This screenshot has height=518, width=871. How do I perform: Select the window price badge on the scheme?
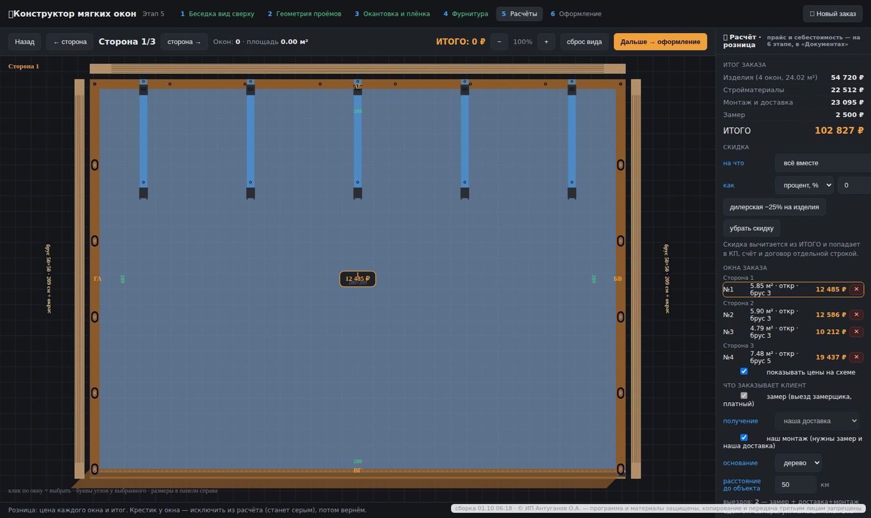pos(358,279)
